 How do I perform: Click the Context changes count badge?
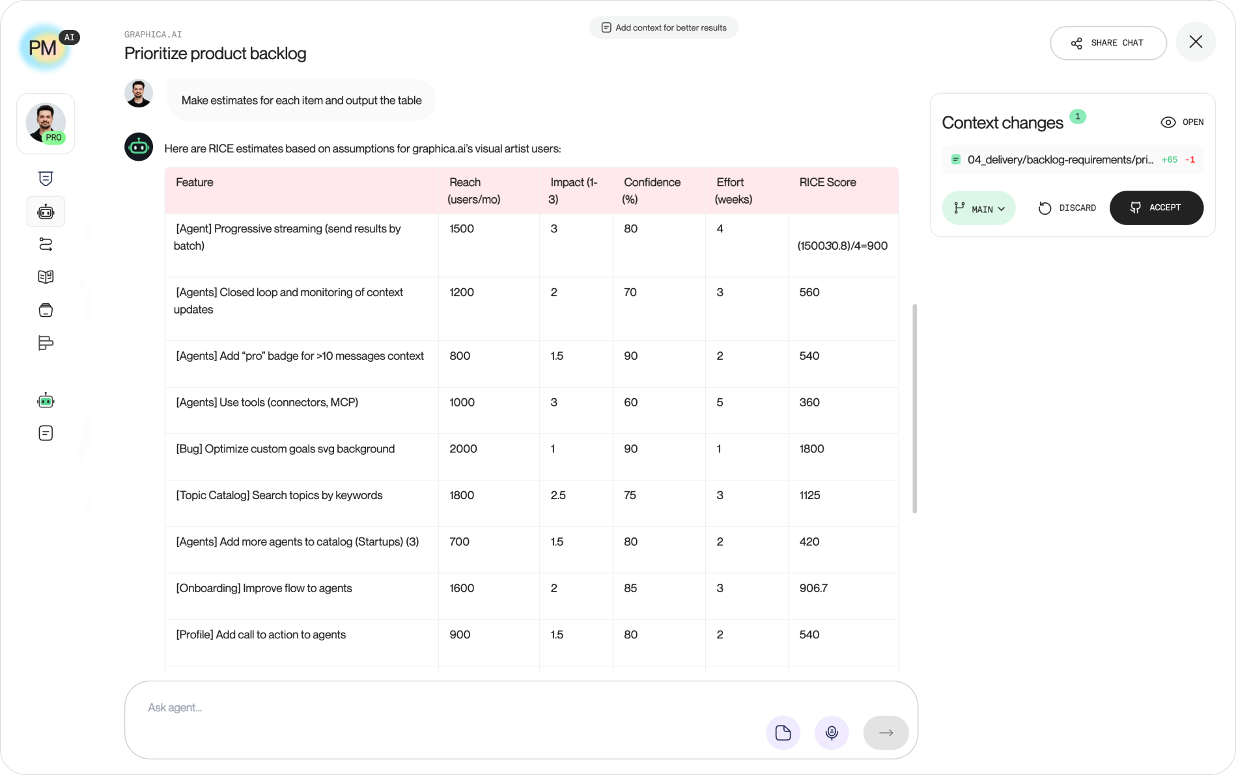[1078, 116]
